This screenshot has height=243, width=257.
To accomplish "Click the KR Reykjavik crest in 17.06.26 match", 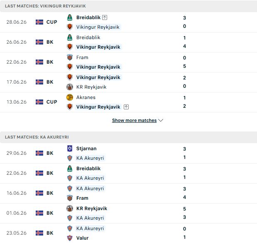I will pyautogui.click(x=70, y=87).
